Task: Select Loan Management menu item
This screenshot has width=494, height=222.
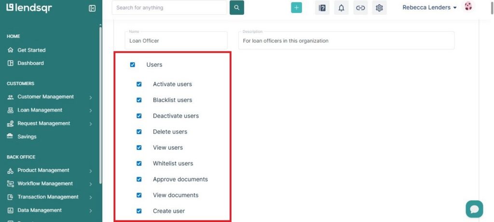Action: pos(40,110)
